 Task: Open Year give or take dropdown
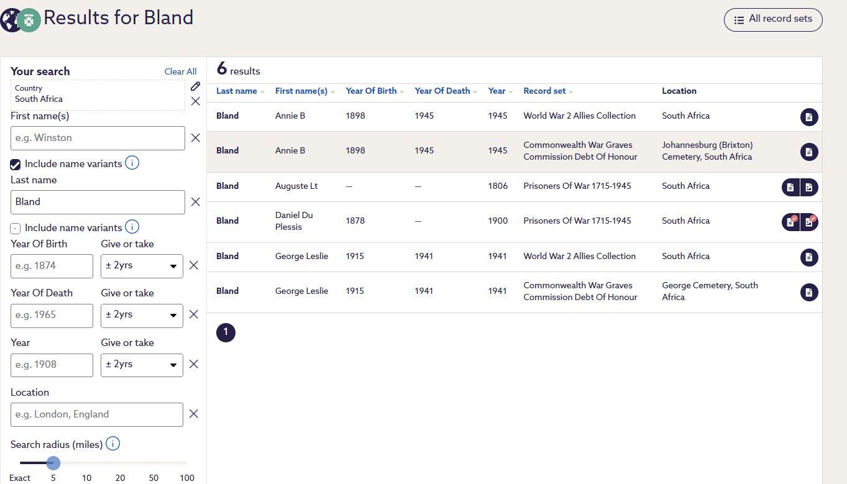[142, 365]
